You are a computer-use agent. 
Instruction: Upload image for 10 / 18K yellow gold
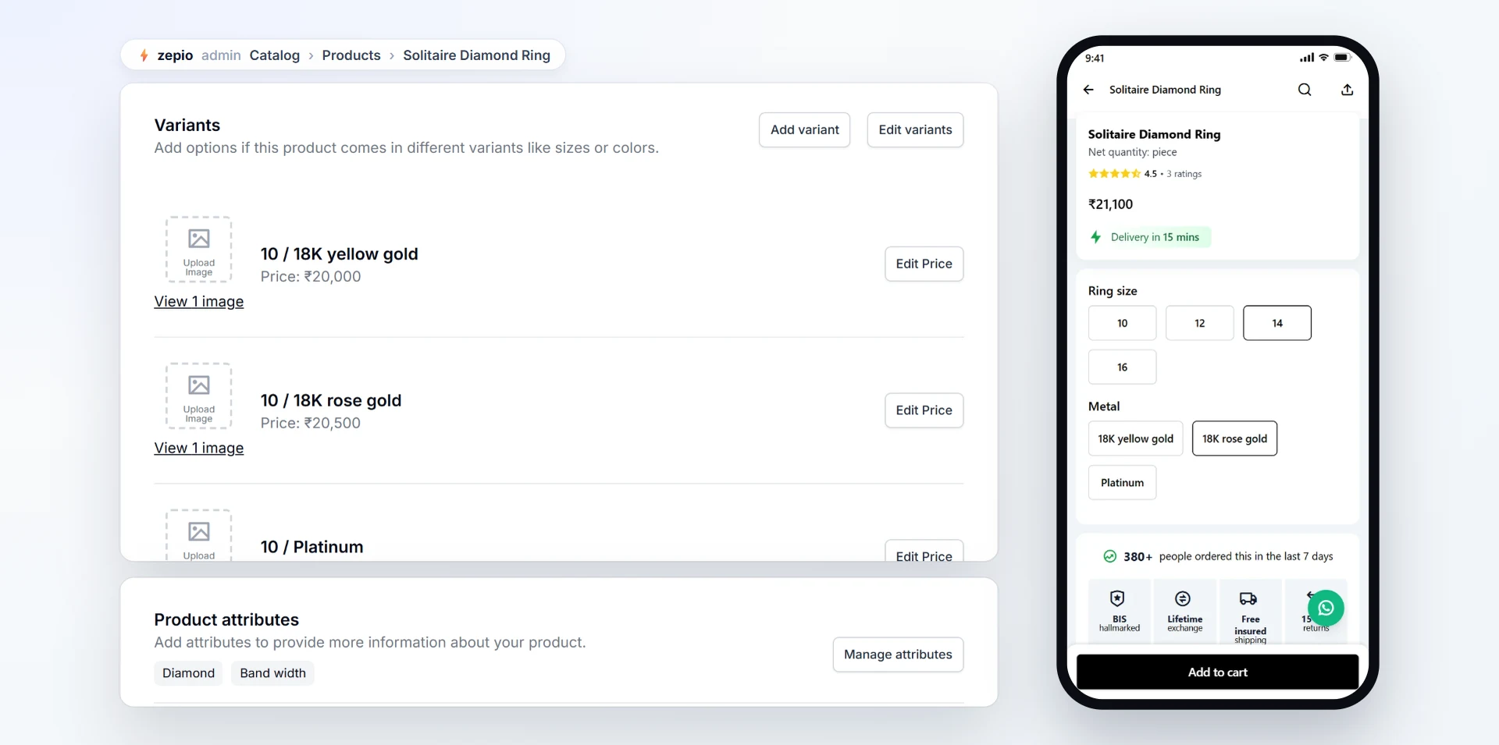(198, 250)
